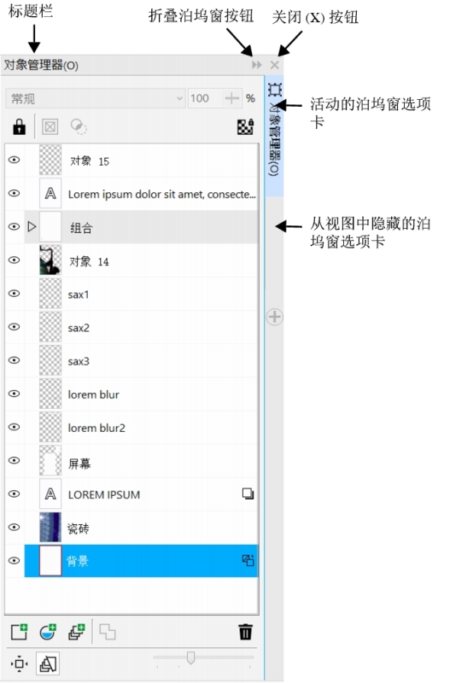Image resolution: width=450 pixels, height=683 pixels.
Task: Select the lorem blur2 layer
Action: click(x=131, y=428)
